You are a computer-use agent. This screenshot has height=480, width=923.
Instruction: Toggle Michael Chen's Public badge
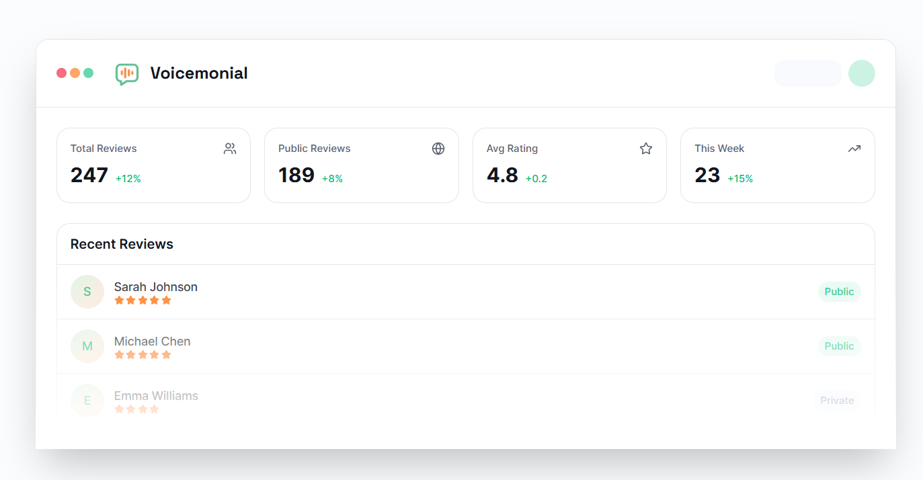coord(839,346)
